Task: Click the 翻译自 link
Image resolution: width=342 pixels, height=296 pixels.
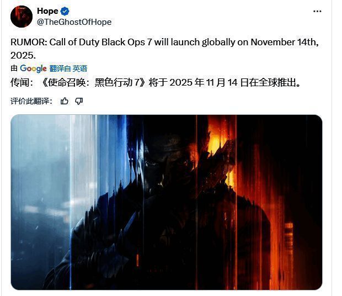Action: 60,68
